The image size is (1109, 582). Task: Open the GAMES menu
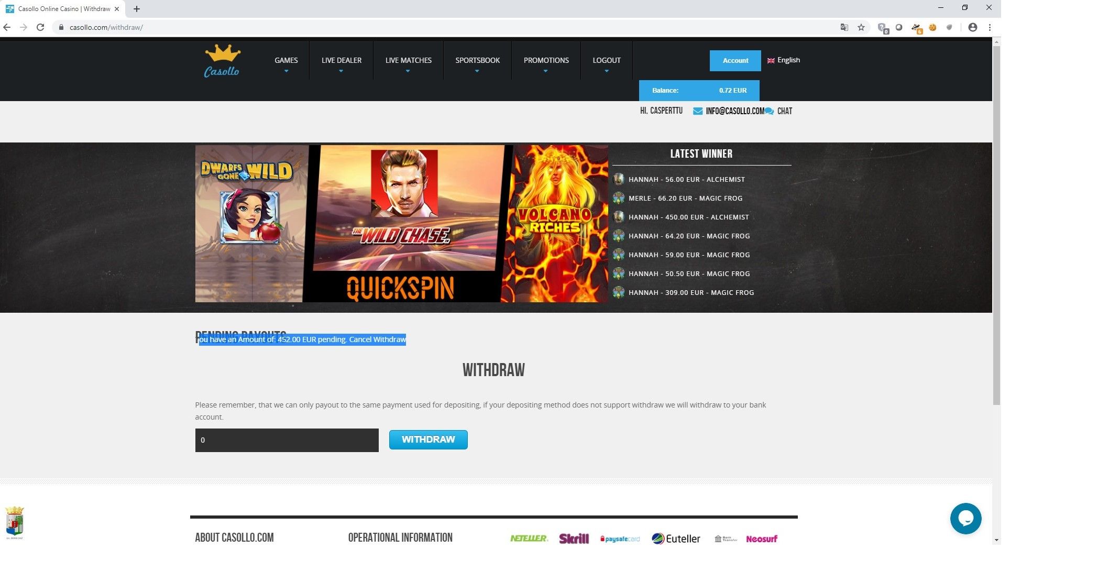[x=286, y=61]
